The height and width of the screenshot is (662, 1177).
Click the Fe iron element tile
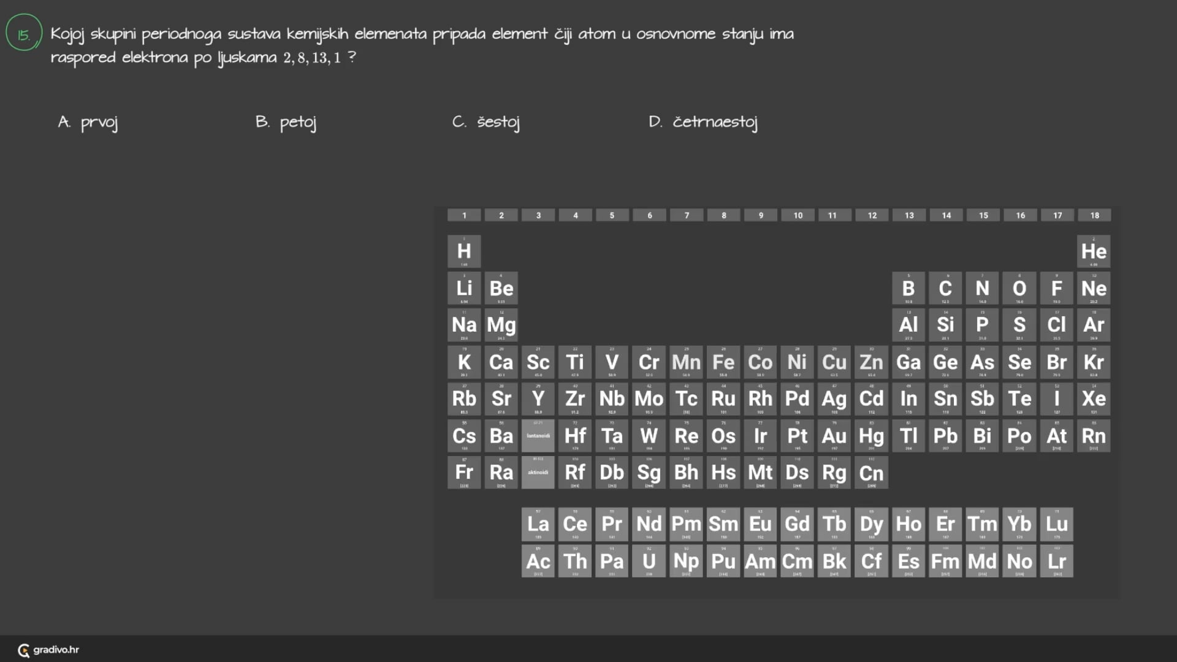click(723, 362)
